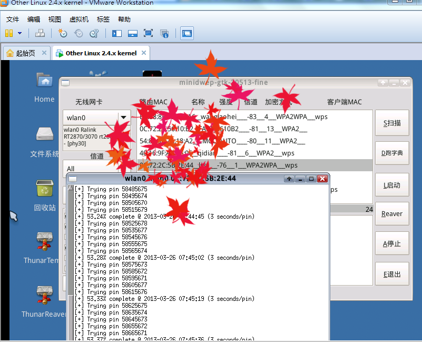
Task: Select the highlighted 2E:44 network row
Action: click(255, 165)
